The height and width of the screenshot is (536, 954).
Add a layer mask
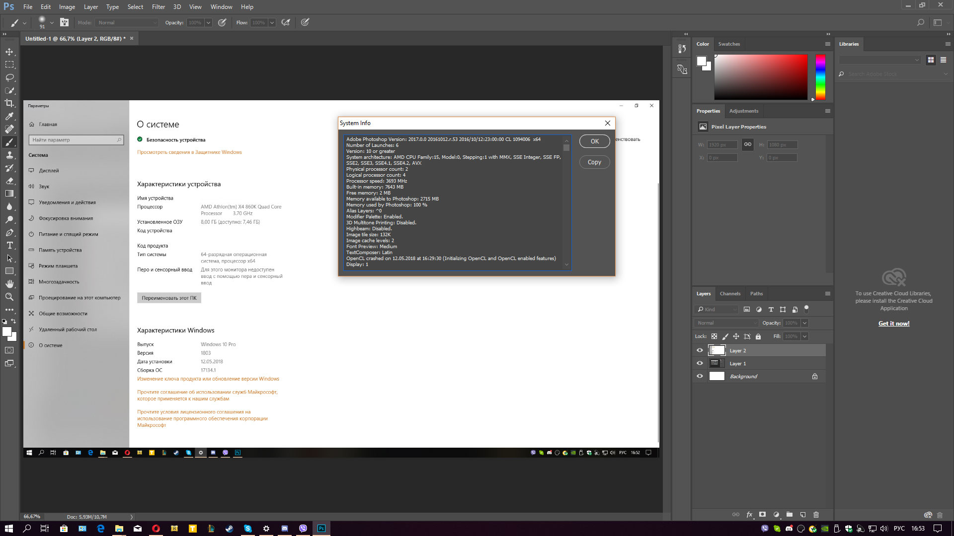763,515
